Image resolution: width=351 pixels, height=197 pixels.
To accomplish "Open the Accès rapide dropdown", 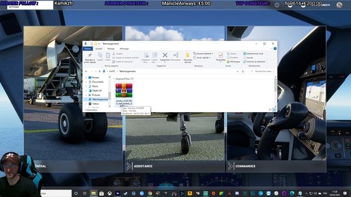I will (202, 57).
